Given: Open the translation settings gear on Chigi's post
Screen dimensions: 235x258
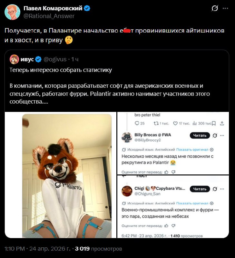Looking at the screenshot, I should click(x=212, y=203).
